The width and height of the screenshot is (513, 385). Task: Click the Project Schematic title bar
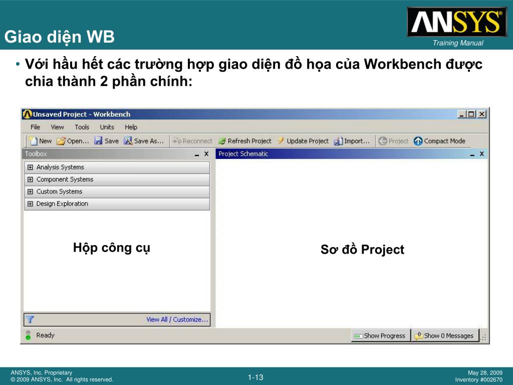351,154
